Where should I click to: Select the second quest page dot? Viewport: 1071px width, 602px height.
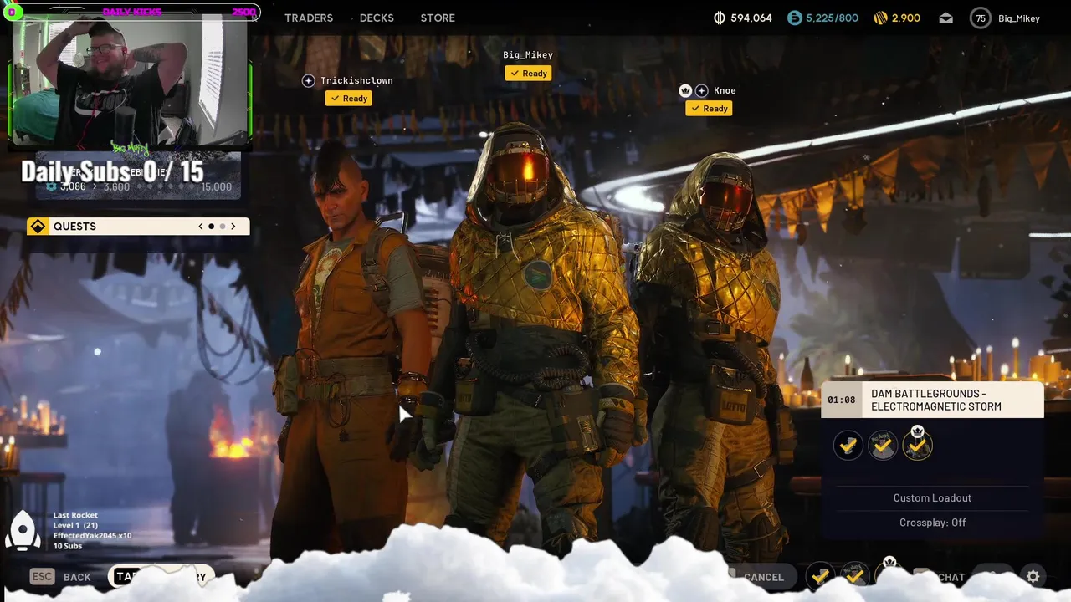(223, 227)
